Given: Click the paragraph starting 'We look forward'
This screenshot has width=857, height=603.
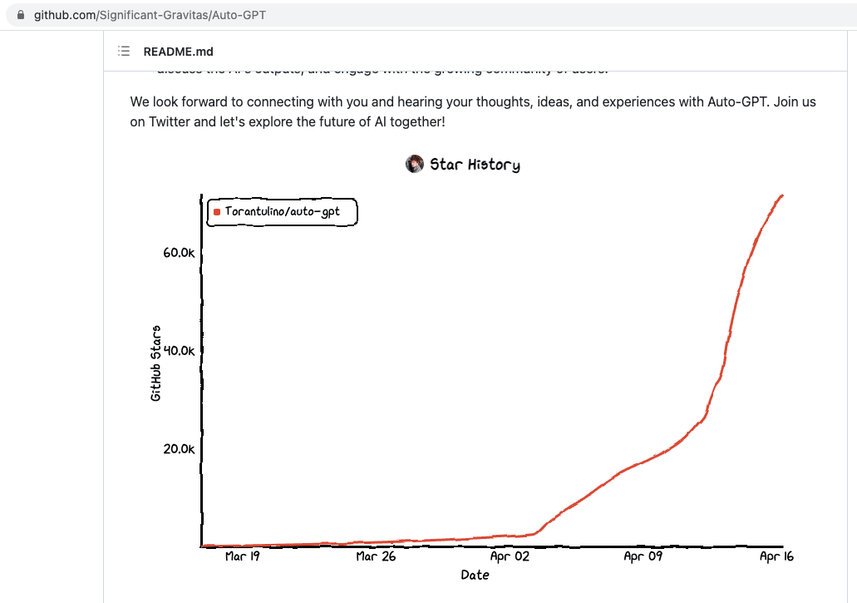Looking at the screenshot, I should point(472,111).
